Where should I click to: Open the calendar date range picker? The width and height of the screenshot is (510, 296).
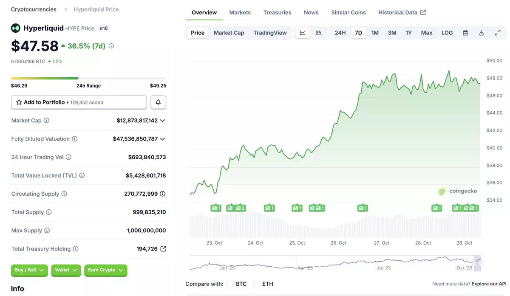coord(465,33)
